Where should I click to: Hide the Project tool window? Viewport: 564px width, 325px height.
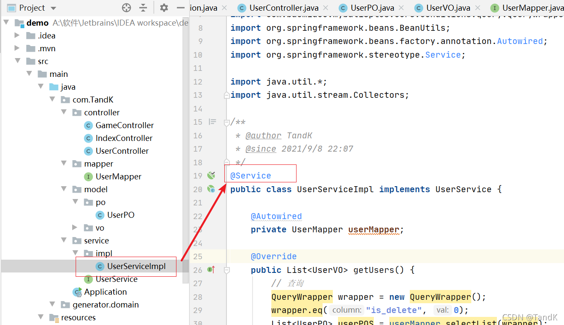[181, 8]
